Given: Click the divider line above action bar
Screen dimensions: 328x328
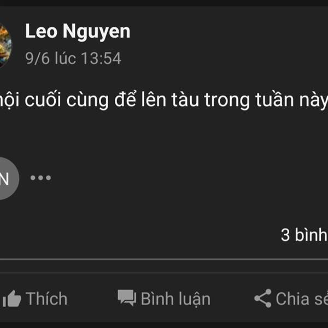Looking at the screenshot, I should pos(164,259).
